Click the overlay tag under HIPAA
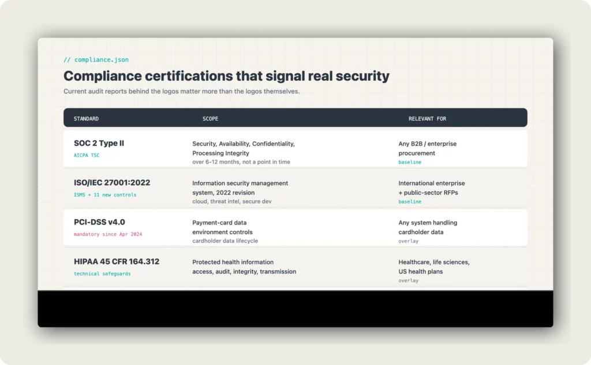 pos(409,280)
